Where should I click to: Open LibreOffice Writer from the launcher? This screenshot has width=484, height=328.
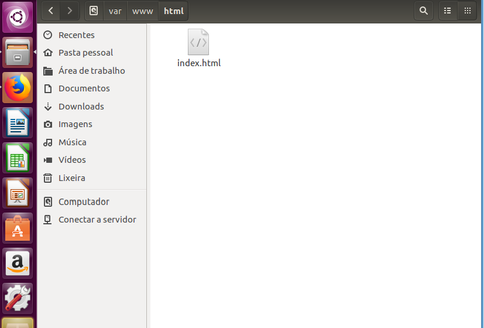18,123
